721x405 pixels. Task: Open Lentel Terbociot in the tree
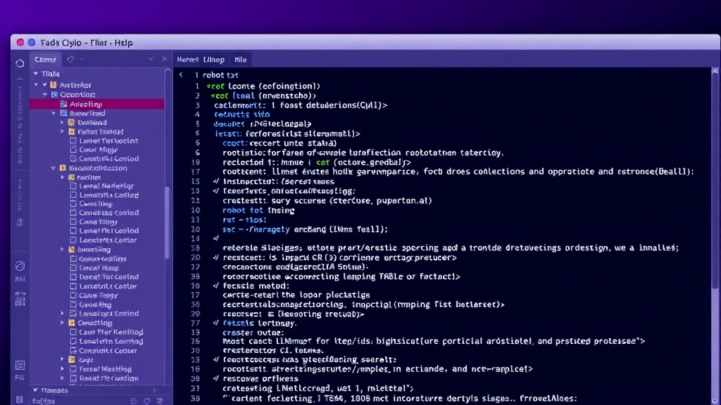point(108,141)
